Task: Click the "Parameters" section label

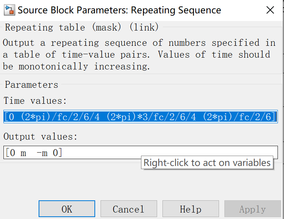Action: point(31,85)
